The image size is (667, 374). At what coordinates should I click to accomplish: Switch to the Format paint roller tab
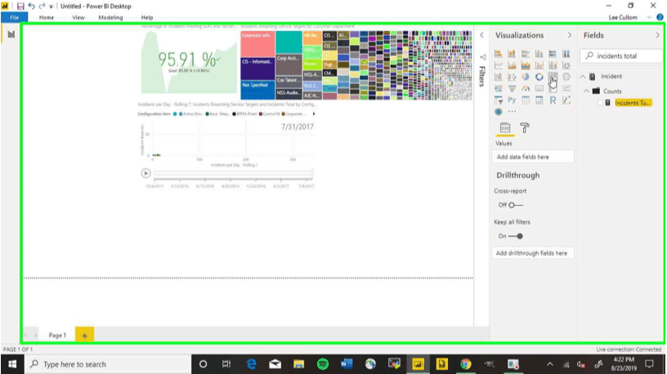coord(525,128)
